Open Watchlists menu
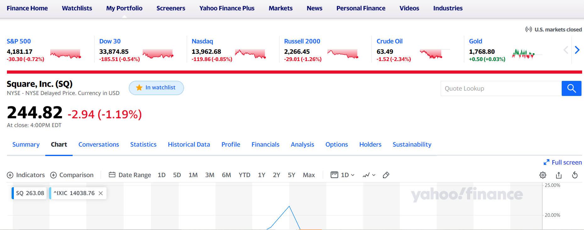Screen dimensions: 584x230 point(77,8)
